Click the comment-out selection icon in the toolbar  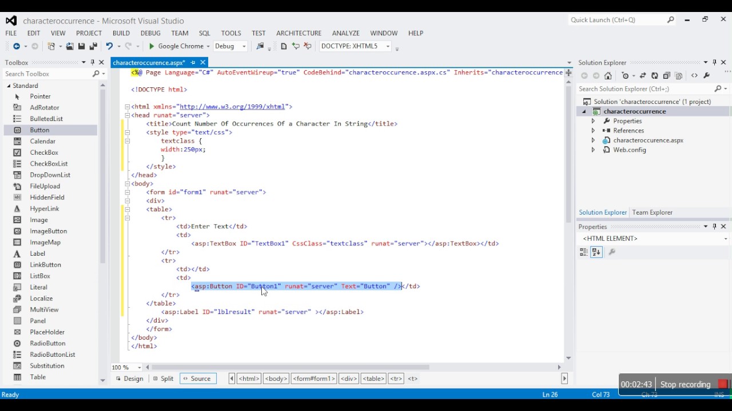[296, 46]
